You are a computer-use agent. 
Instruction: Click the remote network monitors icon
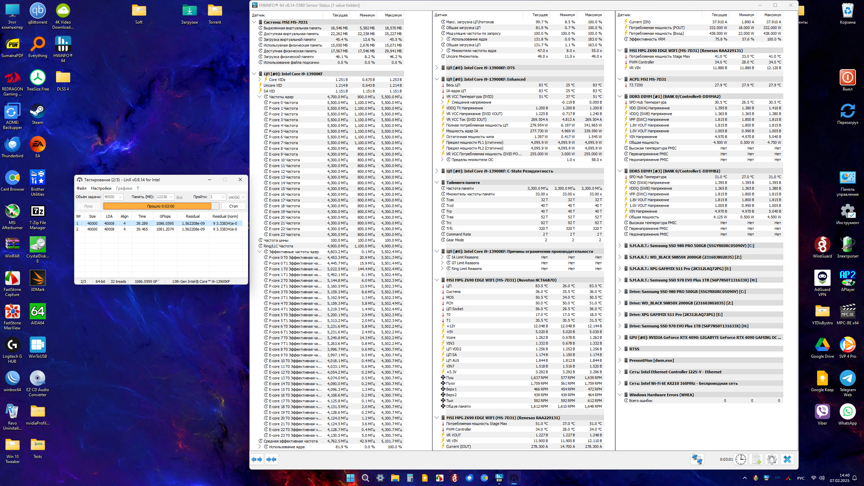tap(697, 459)
